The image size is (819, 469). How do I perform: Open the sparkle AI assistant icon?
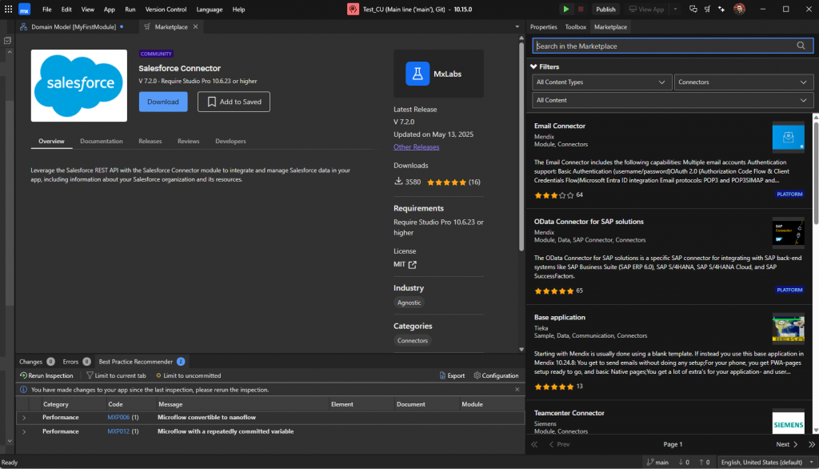721,9
